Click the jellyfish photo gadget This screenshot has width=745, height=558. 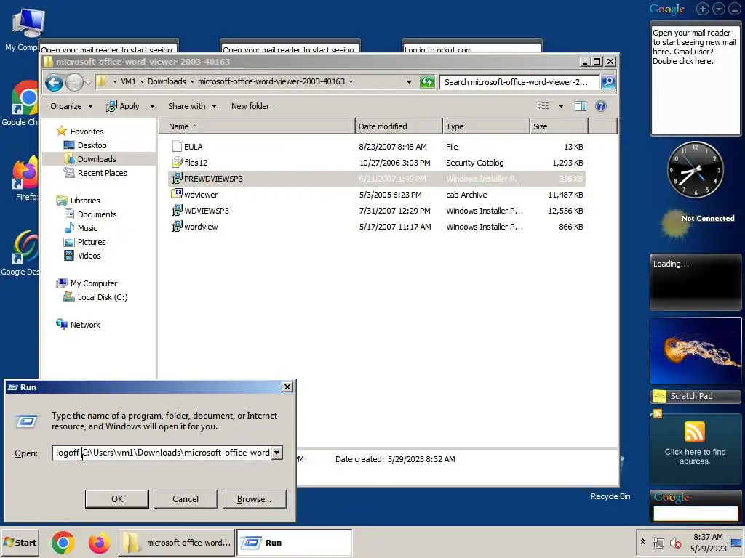[x=695, y=351]
